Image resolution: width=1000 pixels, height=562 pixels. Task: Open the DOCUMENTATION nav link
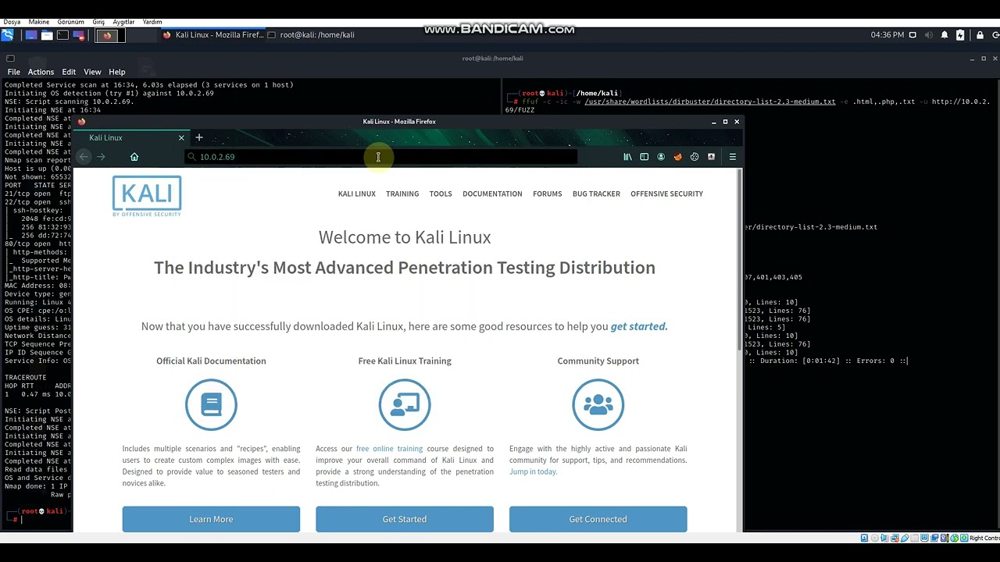[492, 194]
